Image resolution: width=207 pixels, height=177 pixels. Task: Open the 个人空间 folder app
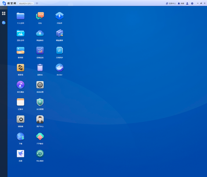click(x=20, y=16)
